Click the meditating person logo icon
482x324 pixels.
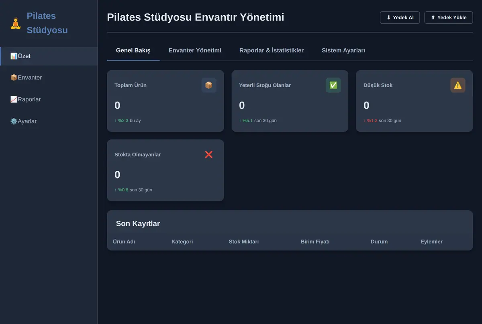(x=15, y=23)
